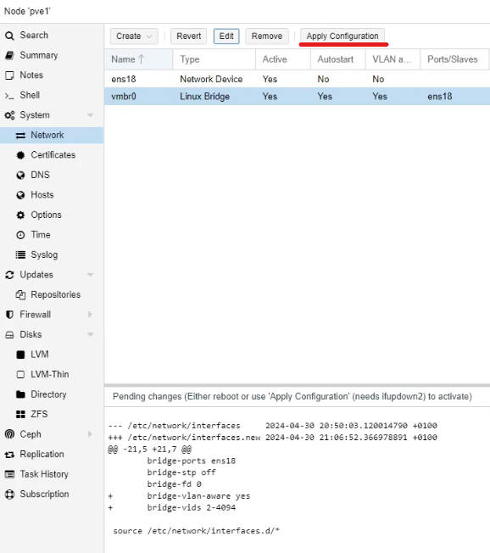Click the 'source /etc/network/interfaces.d/*' line

click(196, 531)
